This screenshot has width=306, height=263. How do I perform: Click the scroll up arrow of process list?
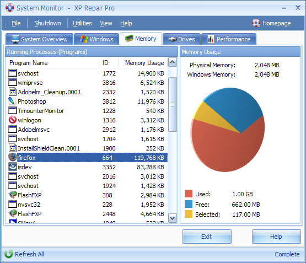173,62
